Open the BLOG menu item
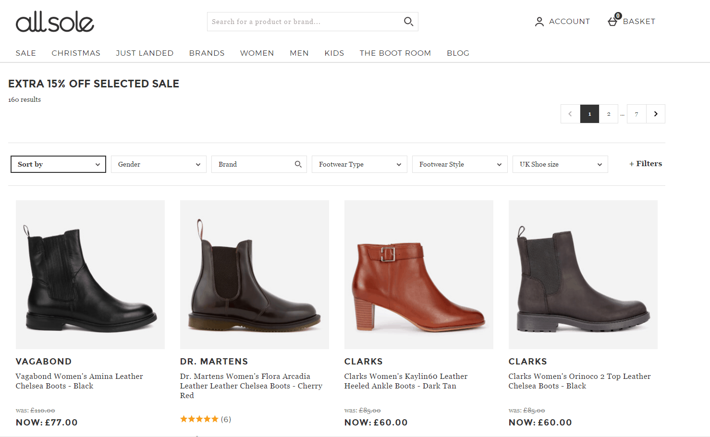This screenshot has width=710, height=437. (458, 53)
